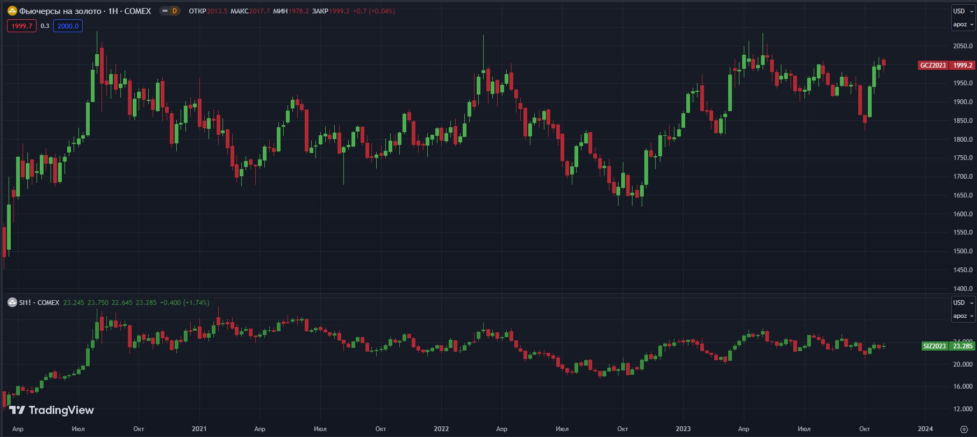Image resolution: width=977 pixels, height=437 pixels.
Task: Click the 16.000 silver scale label
Action: (x=962, y=386)
